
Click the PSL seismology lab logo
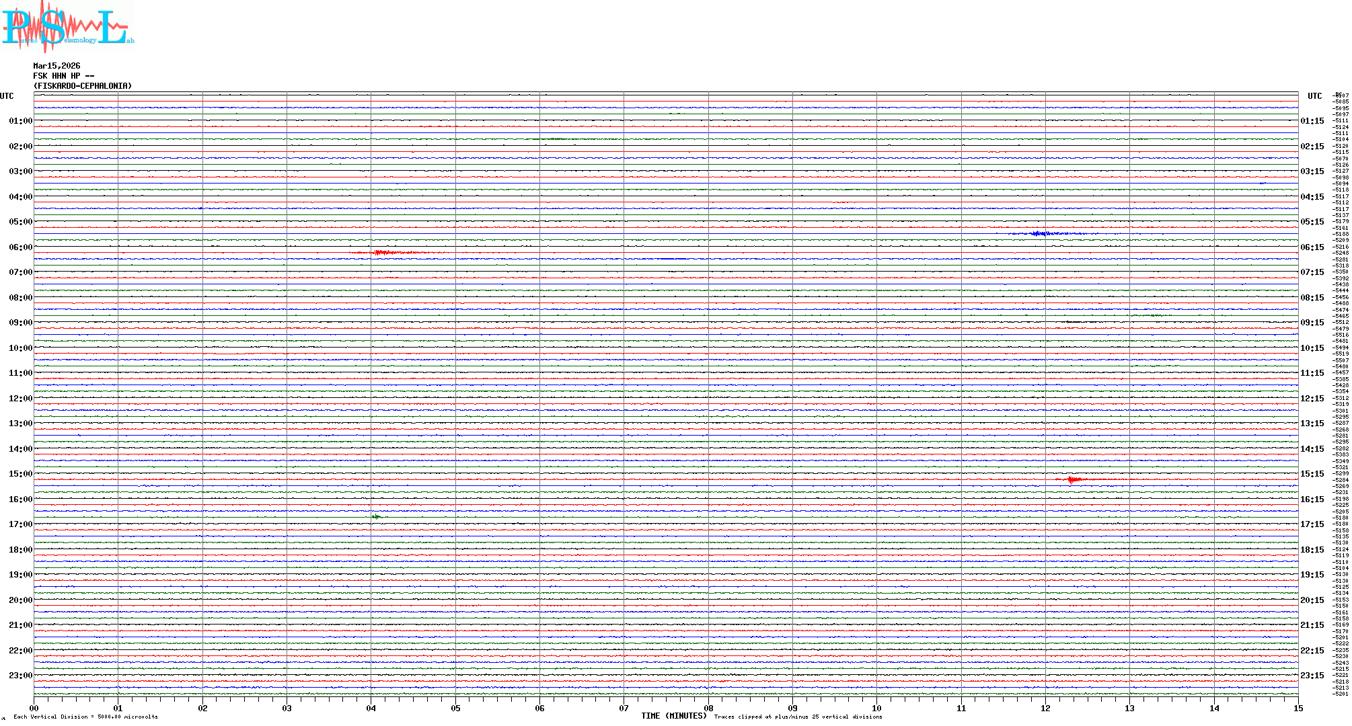tap(67, 27)
